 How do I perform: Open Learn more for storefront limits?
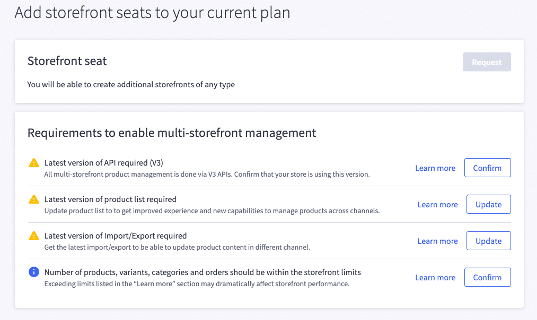[x=435, y=278]
